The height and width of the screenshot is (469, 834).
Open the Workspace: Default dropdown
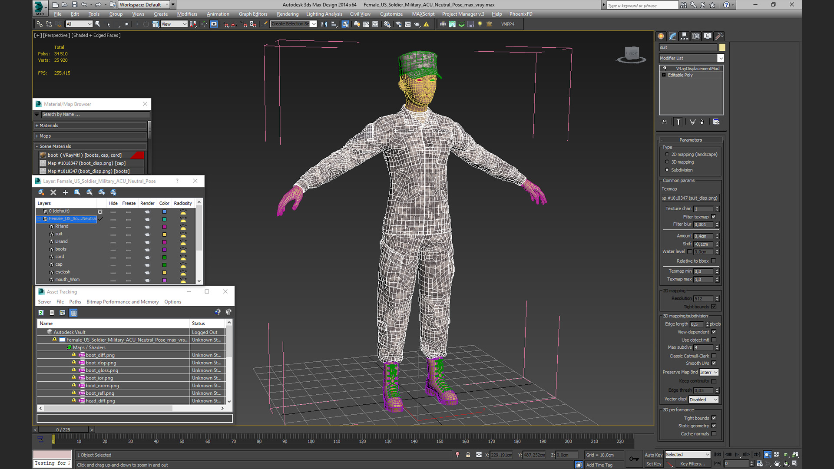(144, 5)
